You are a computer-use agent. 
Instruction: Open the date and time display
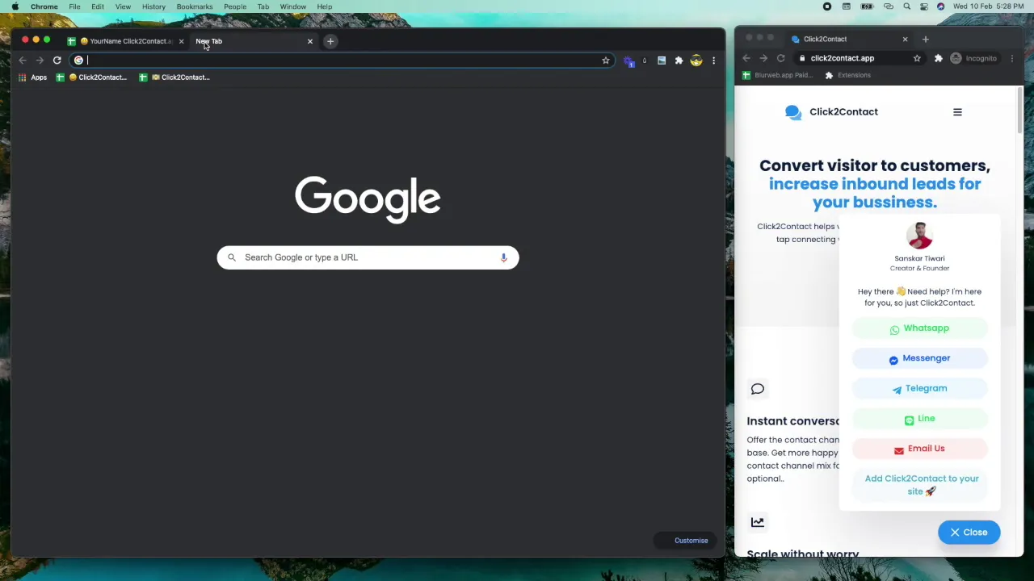click(989, 6)
